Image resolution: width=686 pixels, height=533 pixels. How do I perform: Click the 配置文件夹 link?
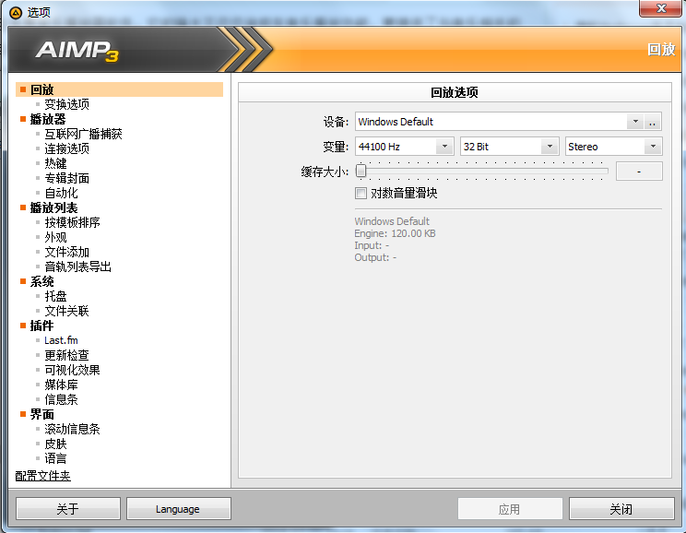(42, 476)
